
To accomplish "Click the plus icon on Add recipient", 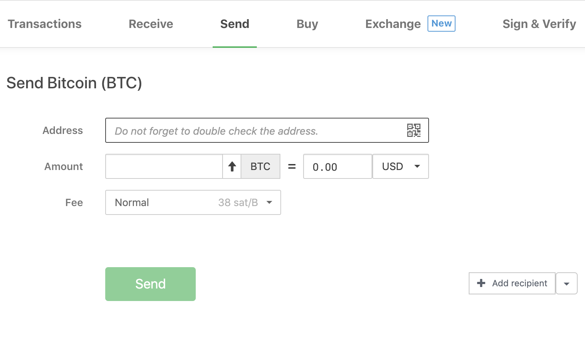I will pos(481,283).
